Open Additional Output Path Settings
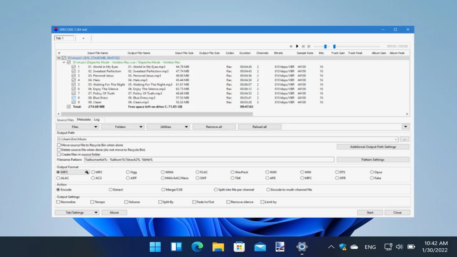The height and width of the screenshot is (257, 457). point(373,147)
